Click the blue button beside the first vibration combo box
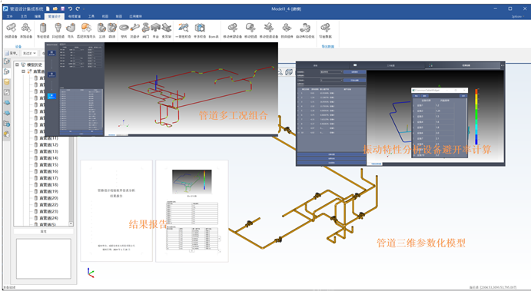The image size is (531, 291). click(x=354, y=72)
